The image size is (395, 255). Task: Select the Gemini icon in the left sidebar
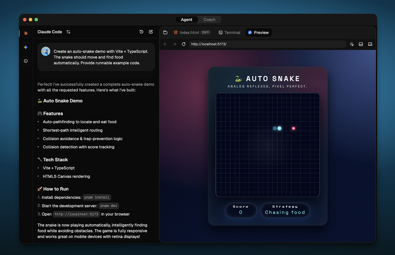point(25,47)
